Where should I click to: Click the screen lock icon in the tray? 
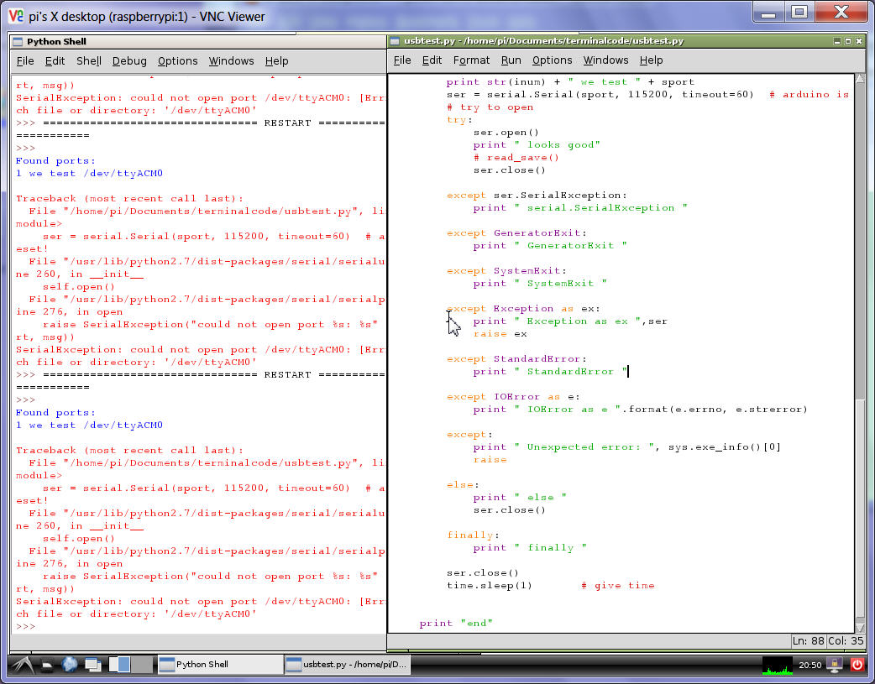click(x=834, y=664)
